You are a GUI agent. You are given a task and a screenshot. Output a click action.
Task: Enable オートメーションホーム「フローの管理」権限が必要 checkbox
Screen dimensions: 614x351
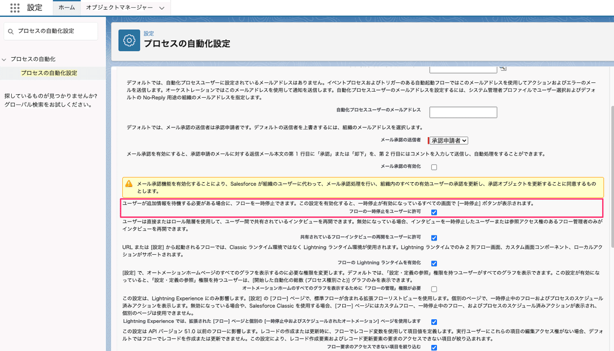tap(434, 289)
